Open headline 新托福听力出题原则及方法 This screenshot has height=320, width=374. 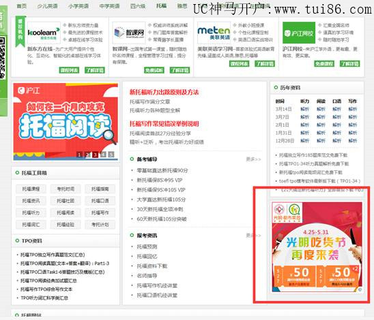coord(164,92)
